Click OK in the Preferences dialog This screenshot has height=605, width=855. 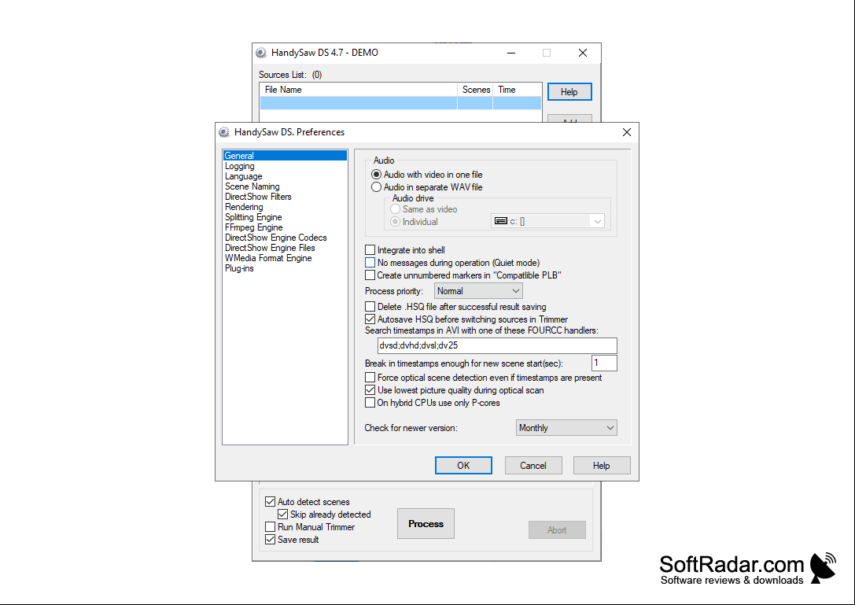[x=463, y=465]
